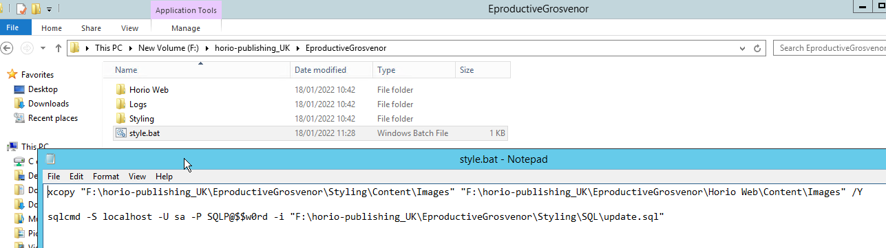The width and height of the screenshot is (886, 248).
Task: Click the breadcrumb arrow after horio-publishing_UK
Action: coord(297,49)
